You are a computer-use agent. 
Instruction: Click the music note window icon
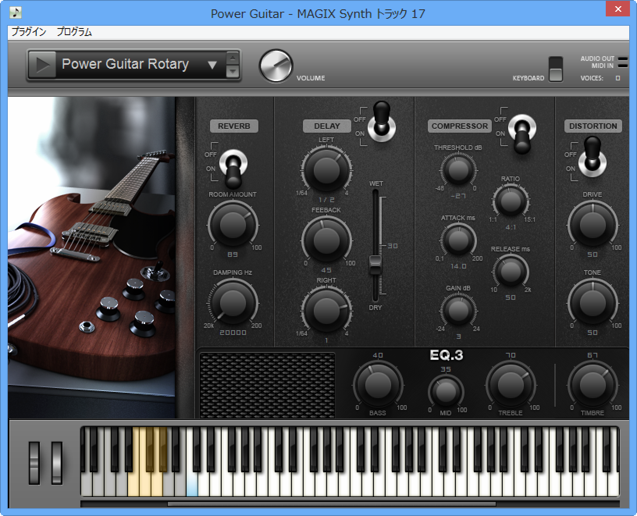(x=16, y=12)
